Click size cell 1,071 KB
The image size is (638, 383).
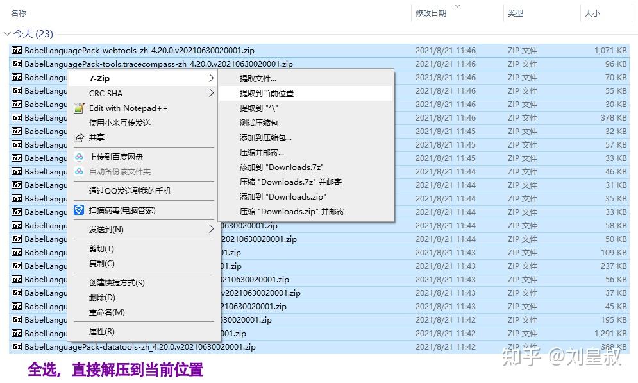[x=610, y=51]
